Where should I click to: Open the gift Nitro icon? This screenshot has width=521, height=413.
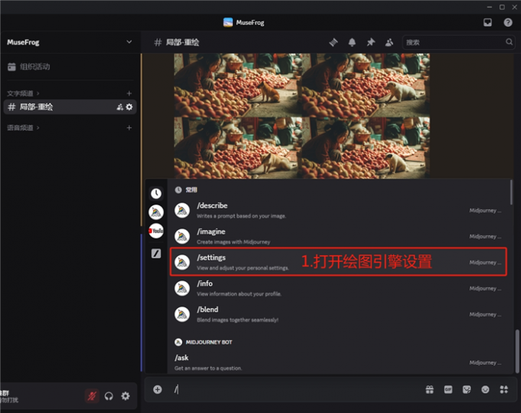click(430, 389)
